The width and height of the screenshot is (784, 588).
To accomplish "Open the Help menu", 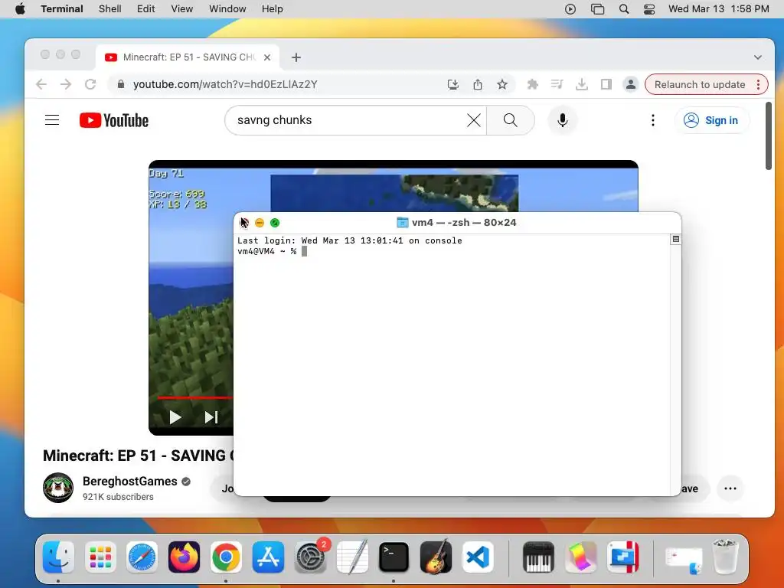I will point(273,9).
